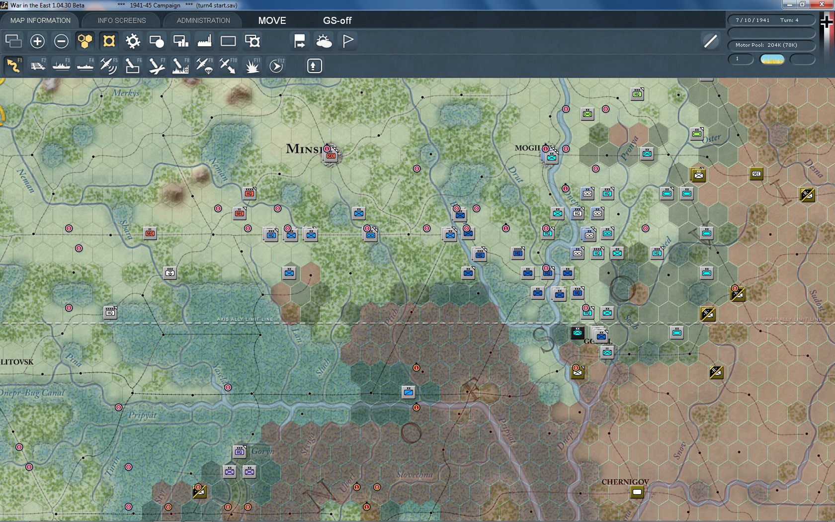
Task: Click the Motor Pool 204K readout
Action: 772,45
